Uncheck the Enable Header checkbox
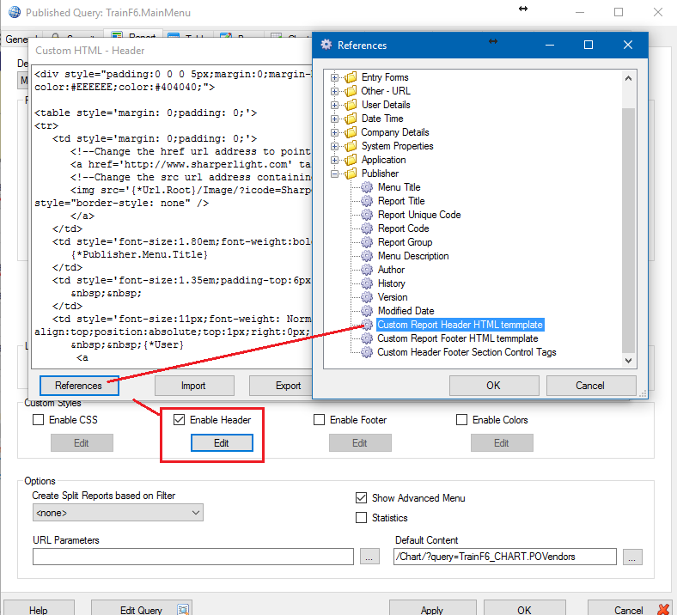677x615 pixels. coord(180,420)
